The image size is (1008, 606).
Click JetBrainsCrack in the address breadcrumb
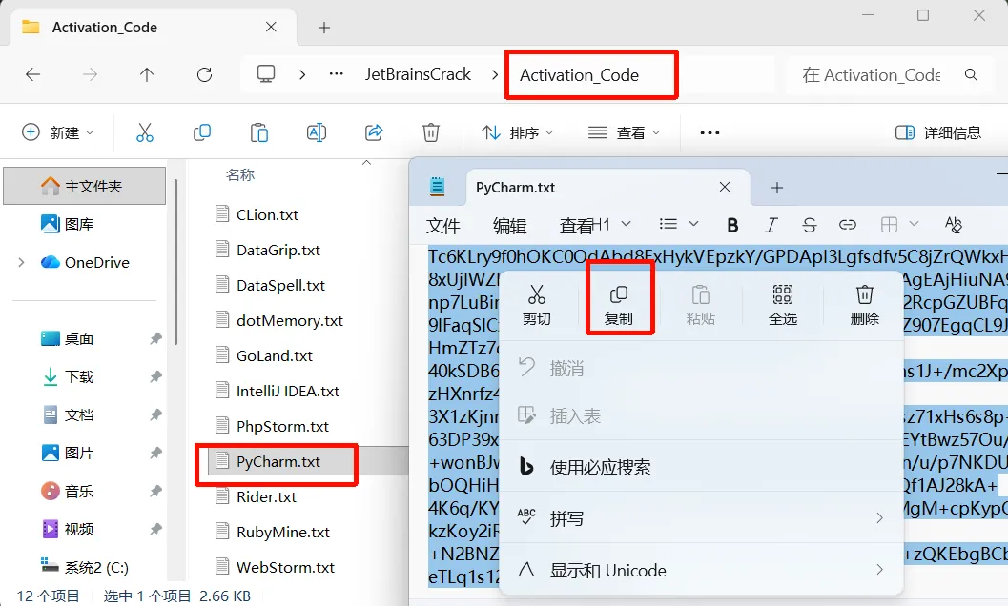click(x=418, y=74)
